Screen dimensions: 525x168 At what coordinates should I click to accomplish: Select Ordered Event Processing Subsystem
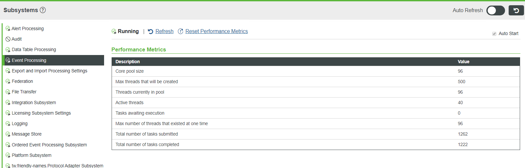(49, 145)
